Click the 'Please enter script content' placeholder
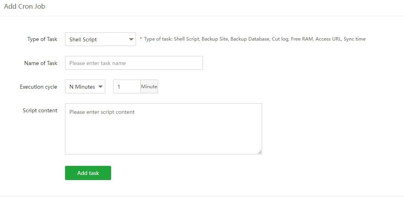 102,112
